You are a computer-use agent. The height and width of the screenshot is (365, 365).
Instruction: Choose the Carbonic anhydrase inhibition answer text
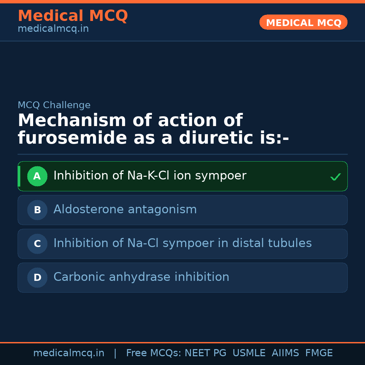click(141, 277)
